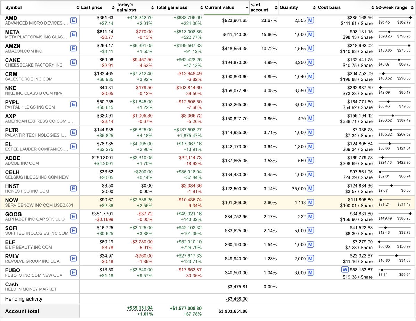The width and height of the screenshot is (416, 321).
Task: Click RVLV 52-week range marker
Action: pyautogui.click(x=396, y=256)
